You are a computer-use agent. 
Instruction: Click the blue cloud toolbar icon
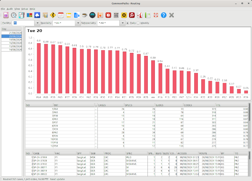(37, 15)
